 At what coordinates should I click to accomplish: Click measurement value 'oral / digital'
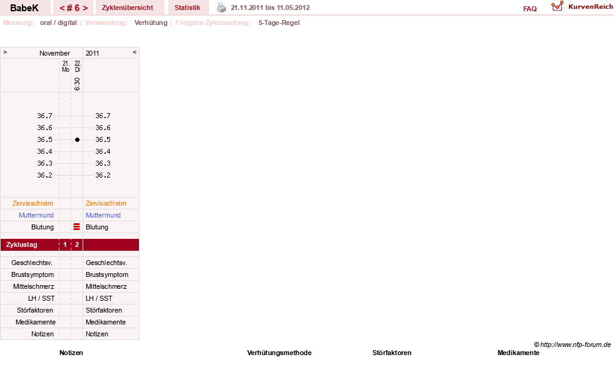58,23
